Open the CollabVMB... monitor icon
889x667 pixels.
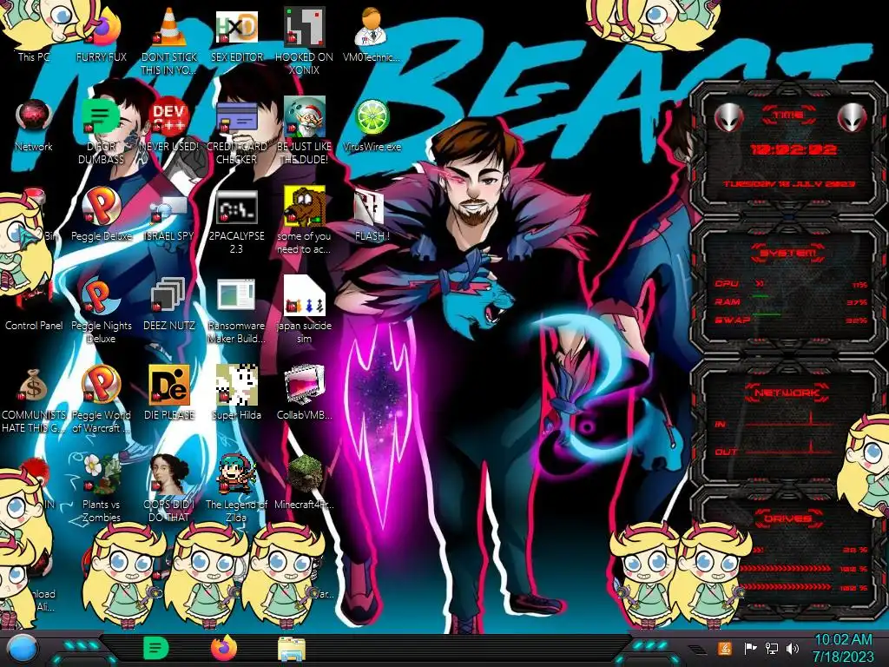(304, 393)
